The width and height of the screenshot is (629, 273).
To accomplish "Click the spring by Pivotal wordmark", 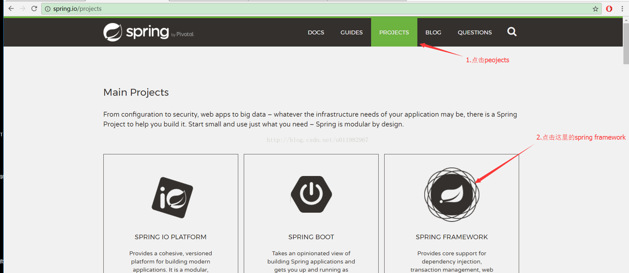I will [160, 32].
